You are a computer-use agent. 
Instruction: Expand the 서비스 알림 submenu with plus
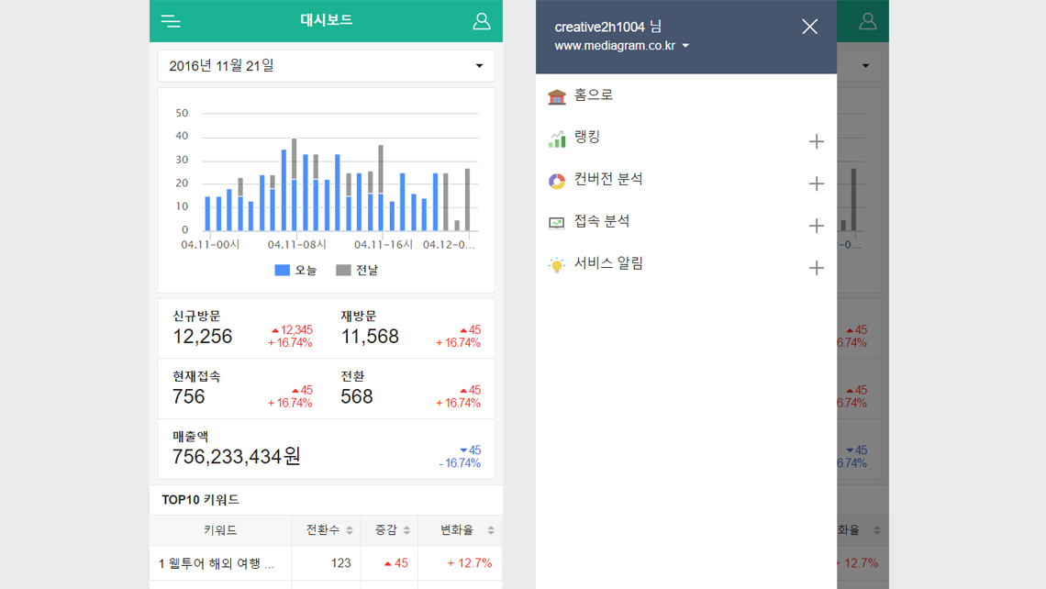[816, 268]
